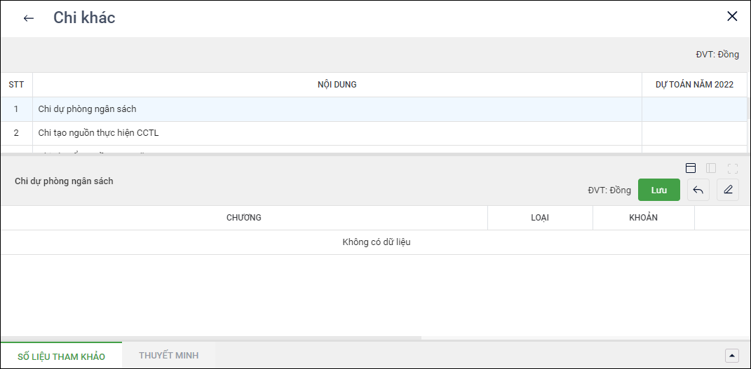This screenshot has width=751, height=369.
Task: Click the Dự toán năm 2022 cell of row 2
Action: 694,133
